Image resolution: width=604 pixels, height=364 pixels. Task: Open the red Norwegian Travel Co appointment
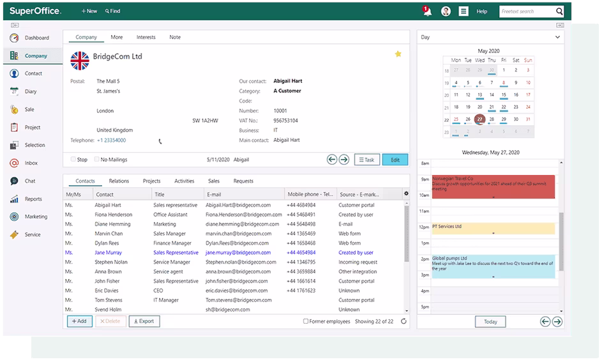pyautogui.click(x=494, y=187)
